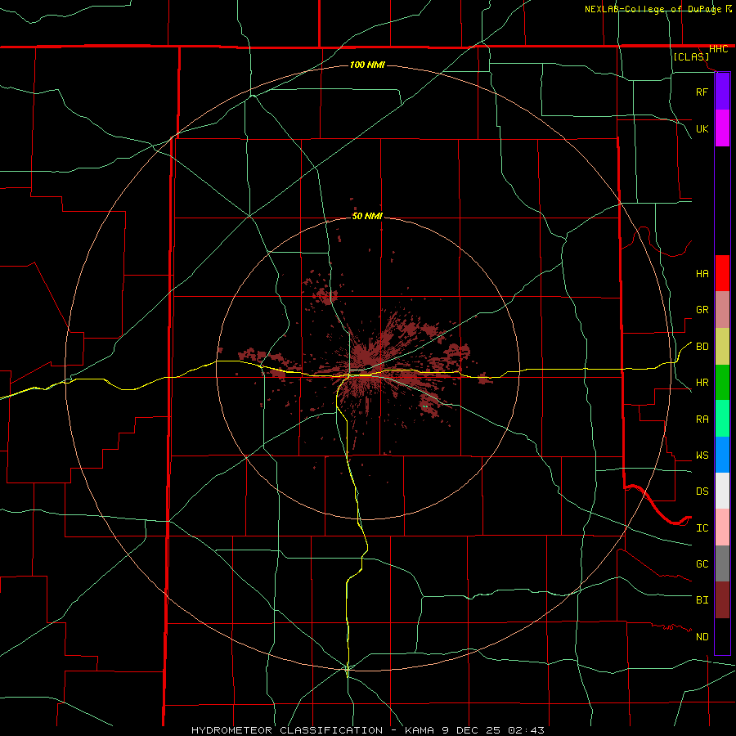The width and height of the screenshot is (736, 736).
Task: Click the ND legend label
Action: [x=702, y=637]
